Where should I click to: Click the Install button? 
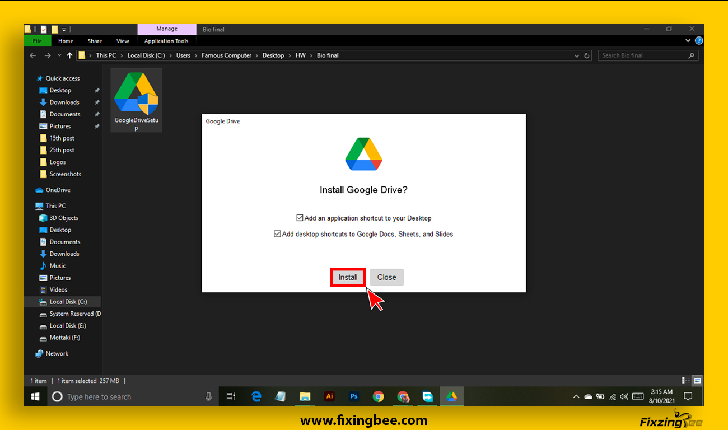click(348, 277)
